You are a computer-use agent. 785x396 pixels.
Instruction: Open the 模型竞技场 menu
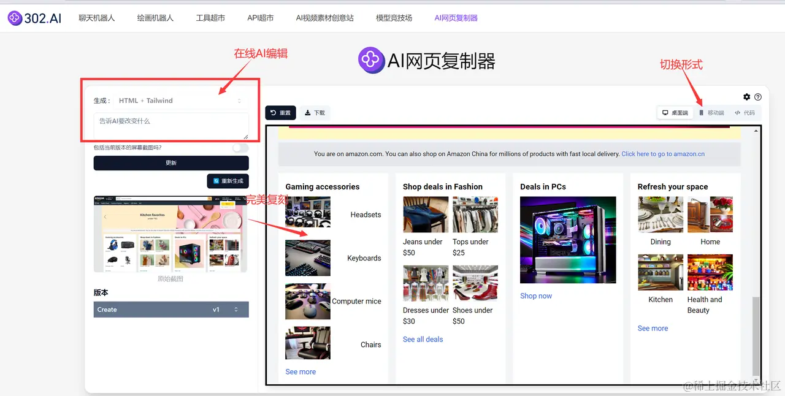(394, 18)
